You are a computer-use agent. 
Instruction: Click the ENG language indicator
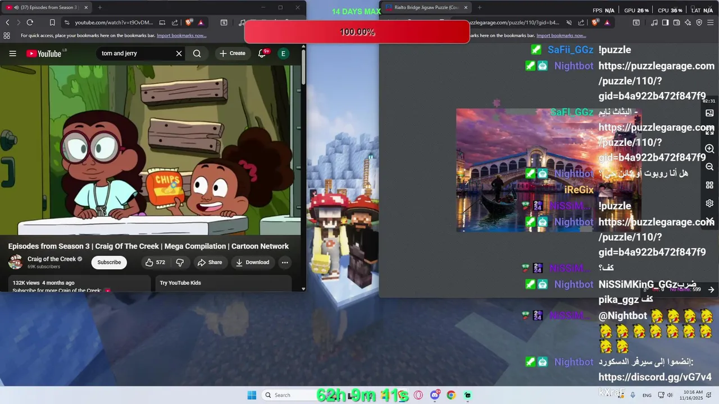[647, 395]
